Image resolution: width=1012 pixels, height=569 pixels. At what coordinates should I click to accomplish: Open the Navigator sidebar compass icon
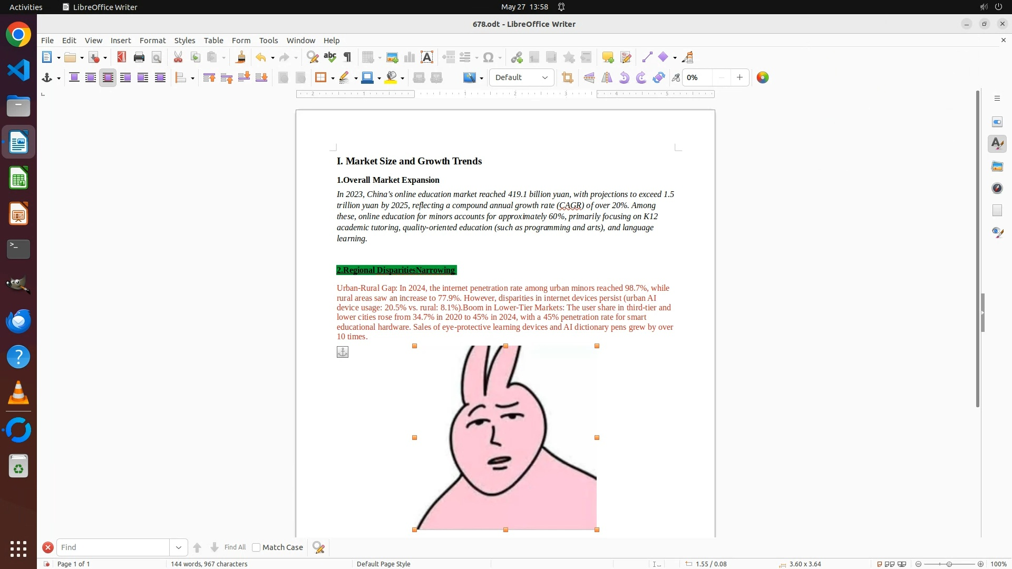pos(997,189)
